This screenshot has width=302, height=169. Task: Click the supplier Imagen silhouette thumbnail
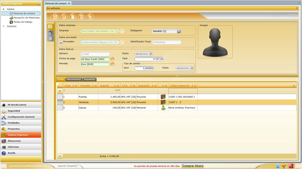click(x=215, y=42)
